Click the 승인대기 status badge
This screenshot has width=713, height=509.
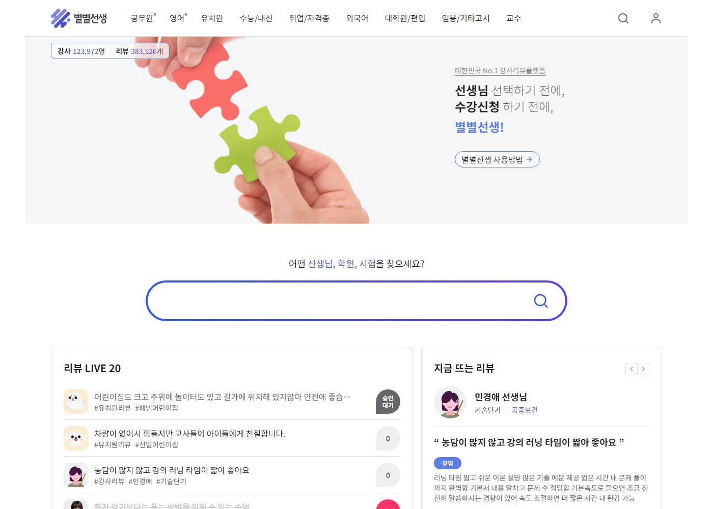click(388, 402)
